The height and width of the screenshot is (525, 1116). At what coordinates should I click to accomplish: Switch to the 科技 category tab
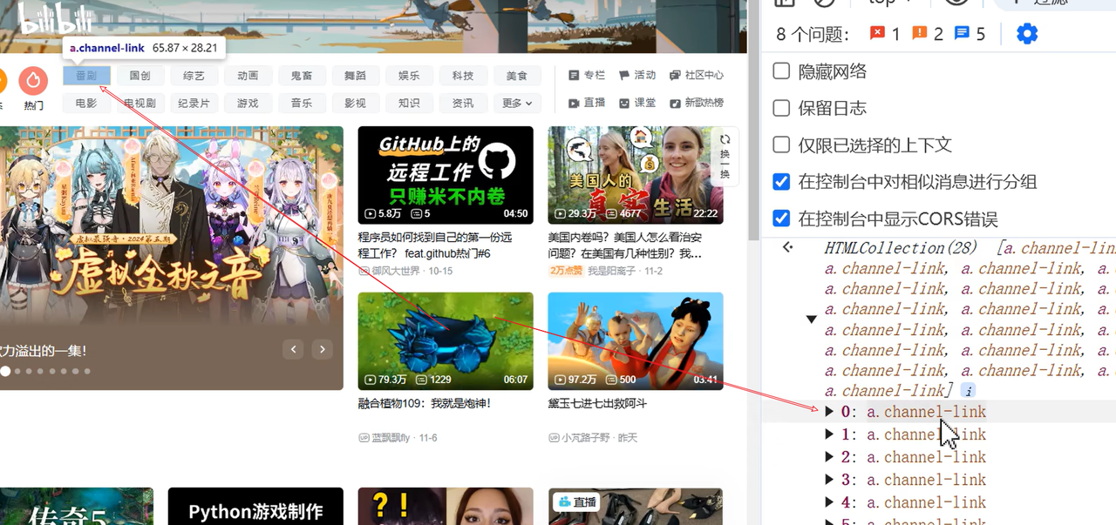coord(463,75)
